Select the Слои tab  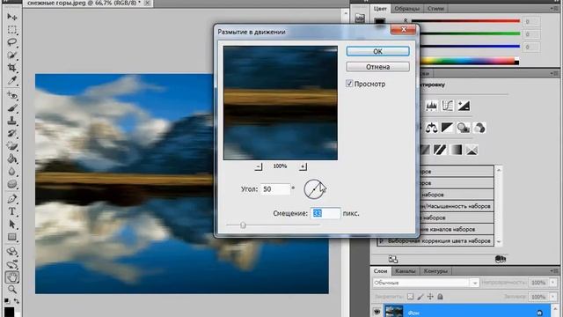pos(381,271)
